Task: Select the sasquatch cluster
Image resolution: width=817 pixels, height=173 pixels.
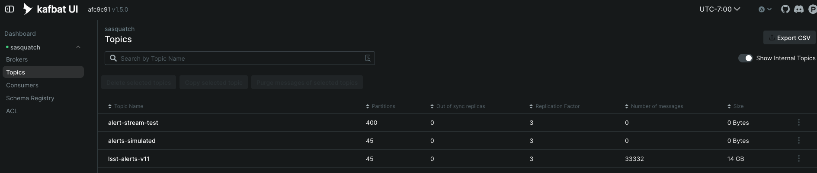Action: (x=25, y=47)
